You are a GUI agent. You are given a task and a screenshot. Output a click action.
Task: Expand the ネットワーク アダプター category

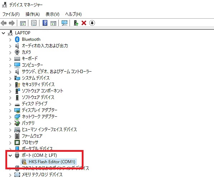(x=10, y=117)
